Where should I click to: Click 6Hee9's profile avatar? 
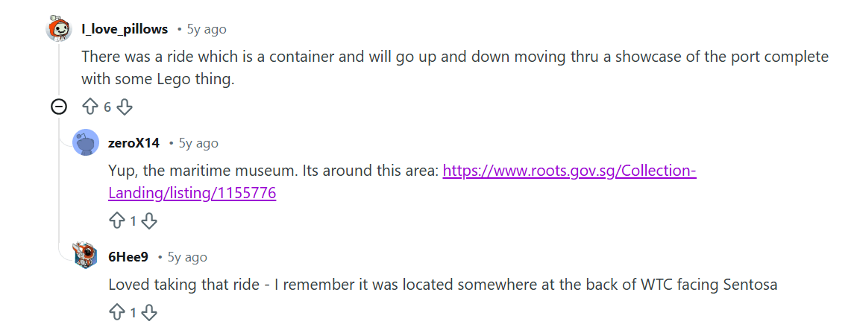[86, 256]
